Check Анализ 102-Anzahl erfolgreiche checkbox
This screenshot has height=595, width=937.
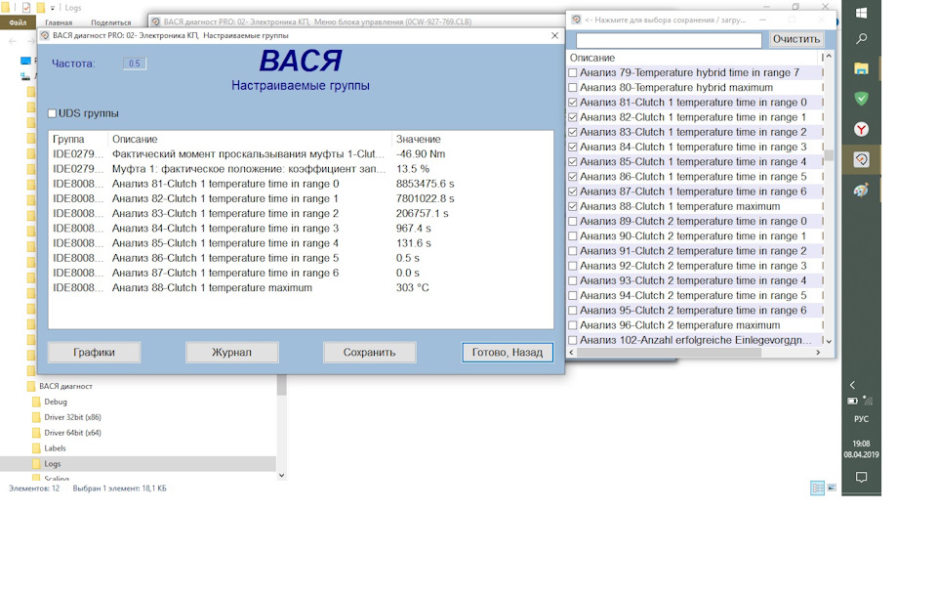[573, 340]
